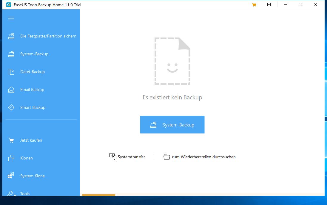This screenshot has width=327, height=205.
Task: Maximize the EaseUS Todo Backup window
Action: point(300,4)
